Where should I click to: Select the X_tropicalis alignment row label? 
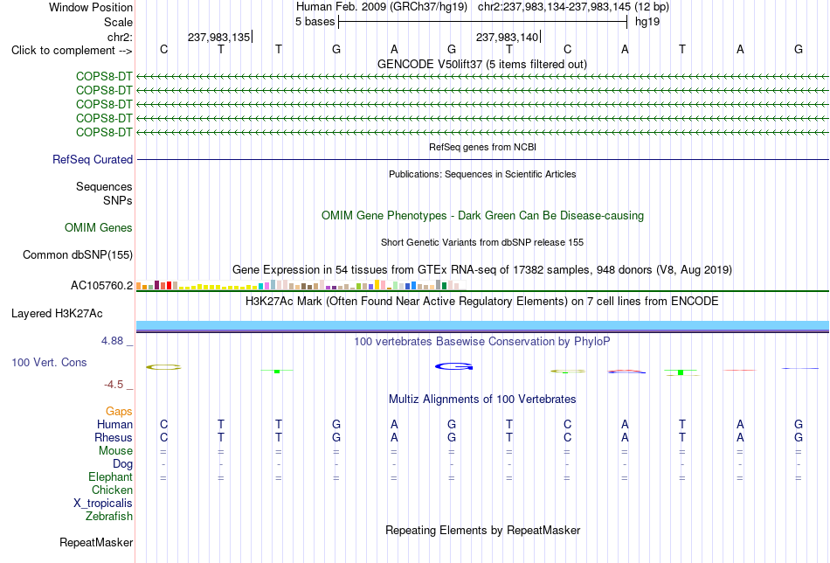(x=103, y=504)
